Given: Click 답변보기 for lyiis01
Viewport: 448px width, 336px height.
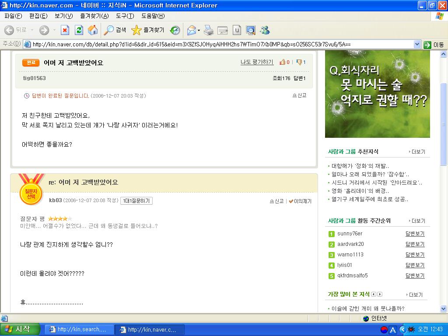Looking at the screenshot, I should pyautogui.click(x=415, y=265).
